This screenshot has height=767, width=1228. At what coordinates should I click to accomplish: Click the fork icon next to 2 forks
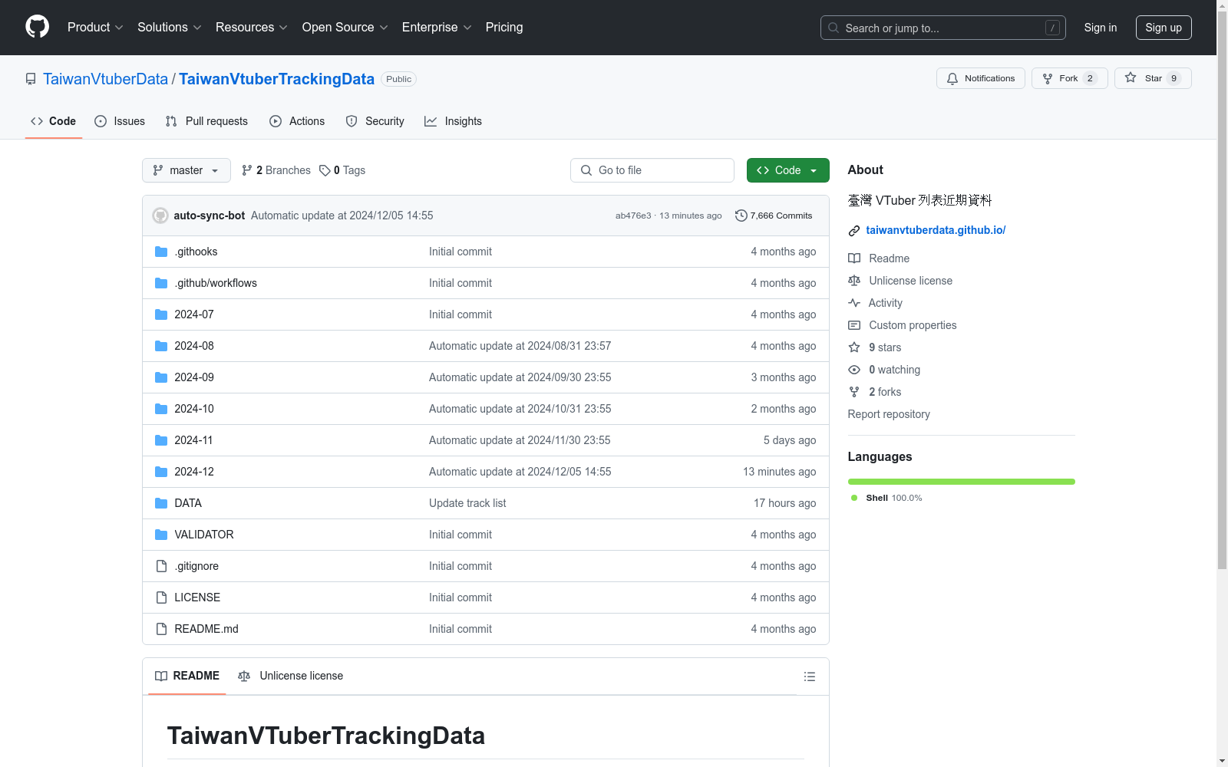(854, 392)
